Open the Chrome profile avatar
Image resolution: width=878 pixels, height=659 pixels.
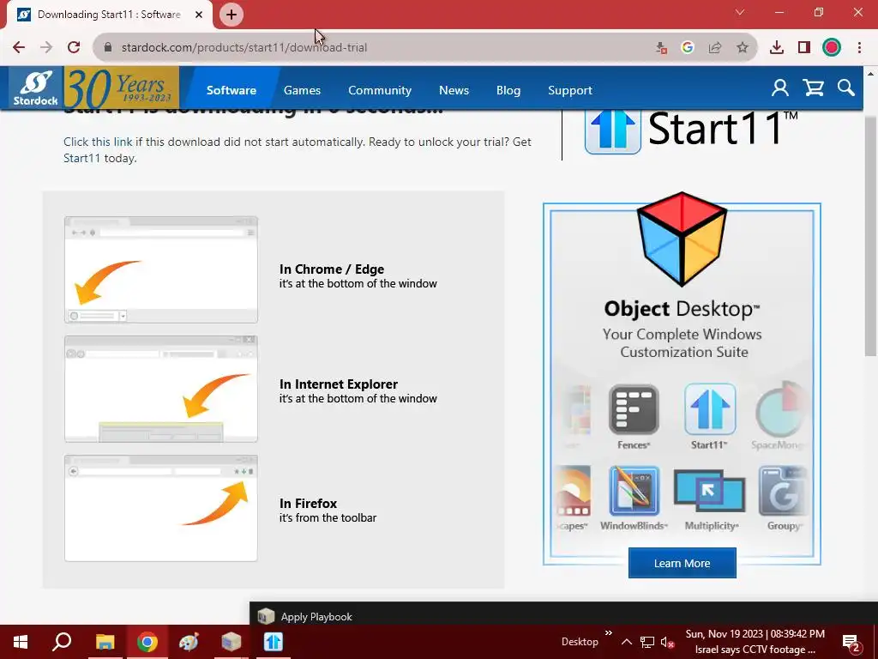(x=832, y=48)
